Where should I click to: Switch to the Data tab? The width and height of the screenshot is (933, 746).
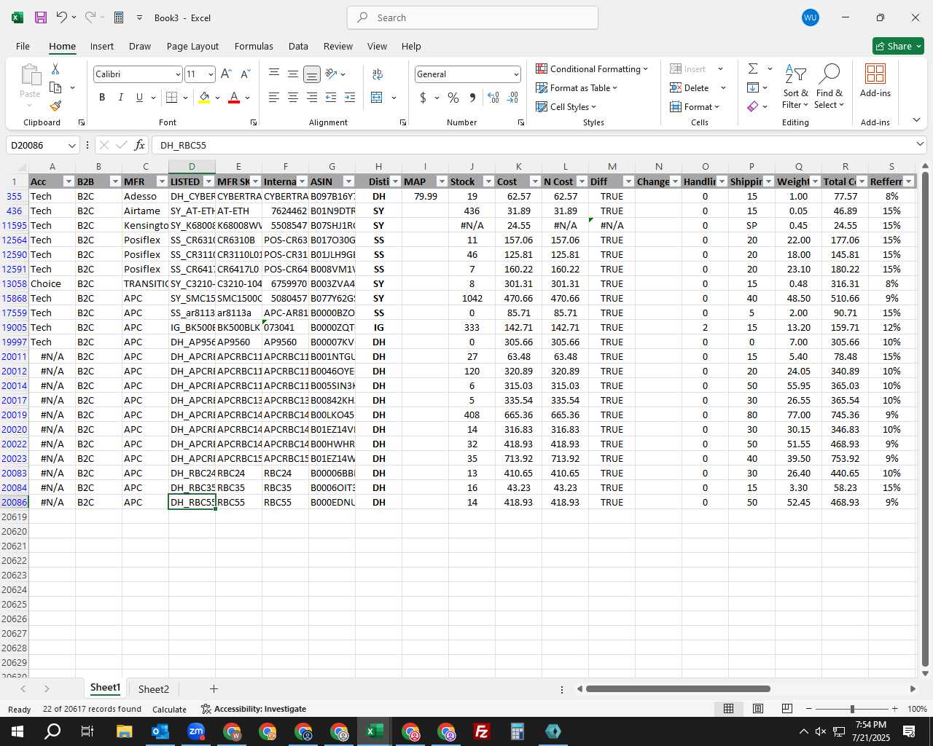tap(298, 46)
